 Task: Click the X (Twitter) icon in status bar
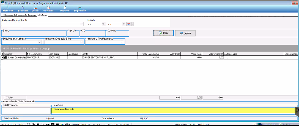(x=53, y=125)
